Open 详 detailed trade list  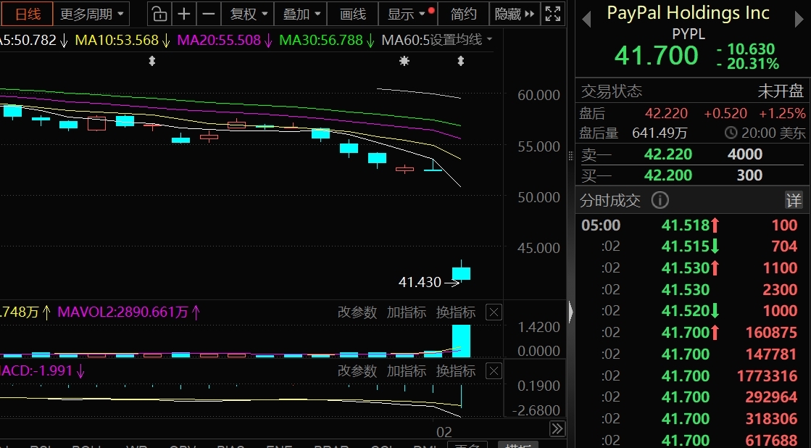[794, 200]
